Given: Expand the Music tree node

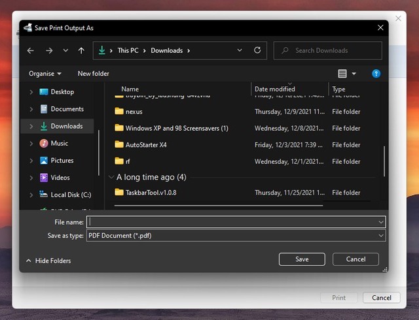Looking at the screenshot, I should coord(31,144).
